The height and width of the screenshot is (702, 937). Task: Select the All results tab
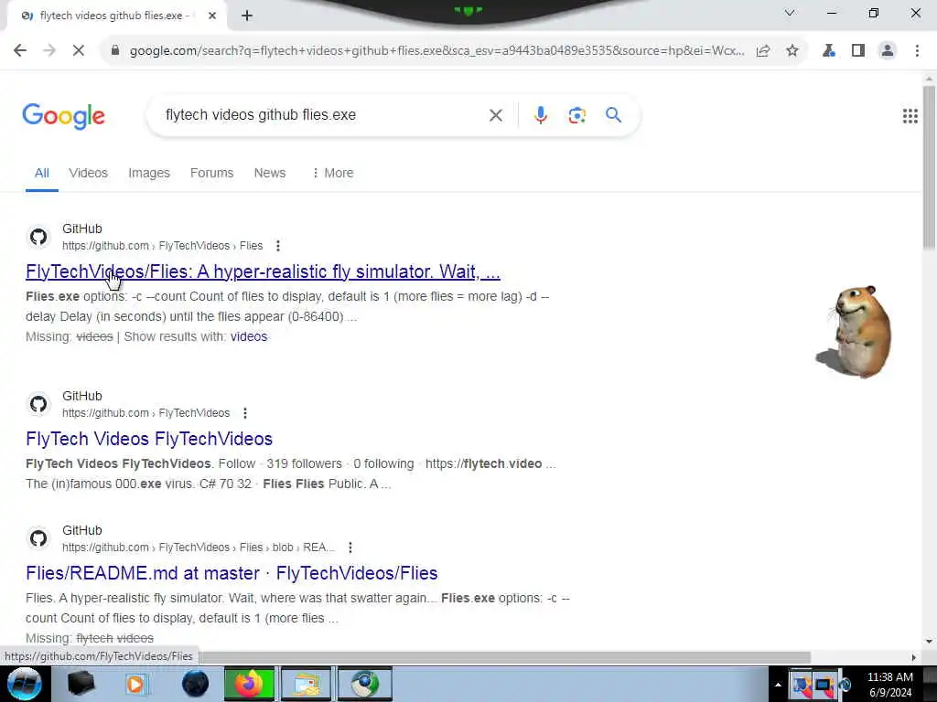(x=42, y=173)
